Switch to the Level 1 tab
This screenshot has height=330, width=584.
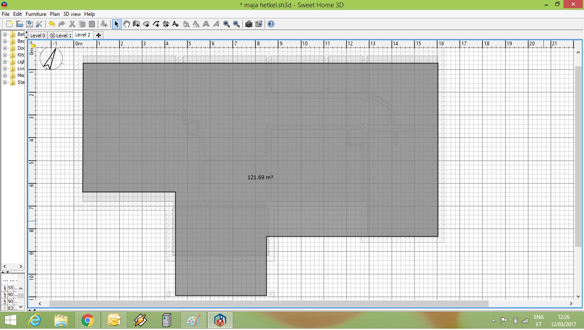coord(61,36)
